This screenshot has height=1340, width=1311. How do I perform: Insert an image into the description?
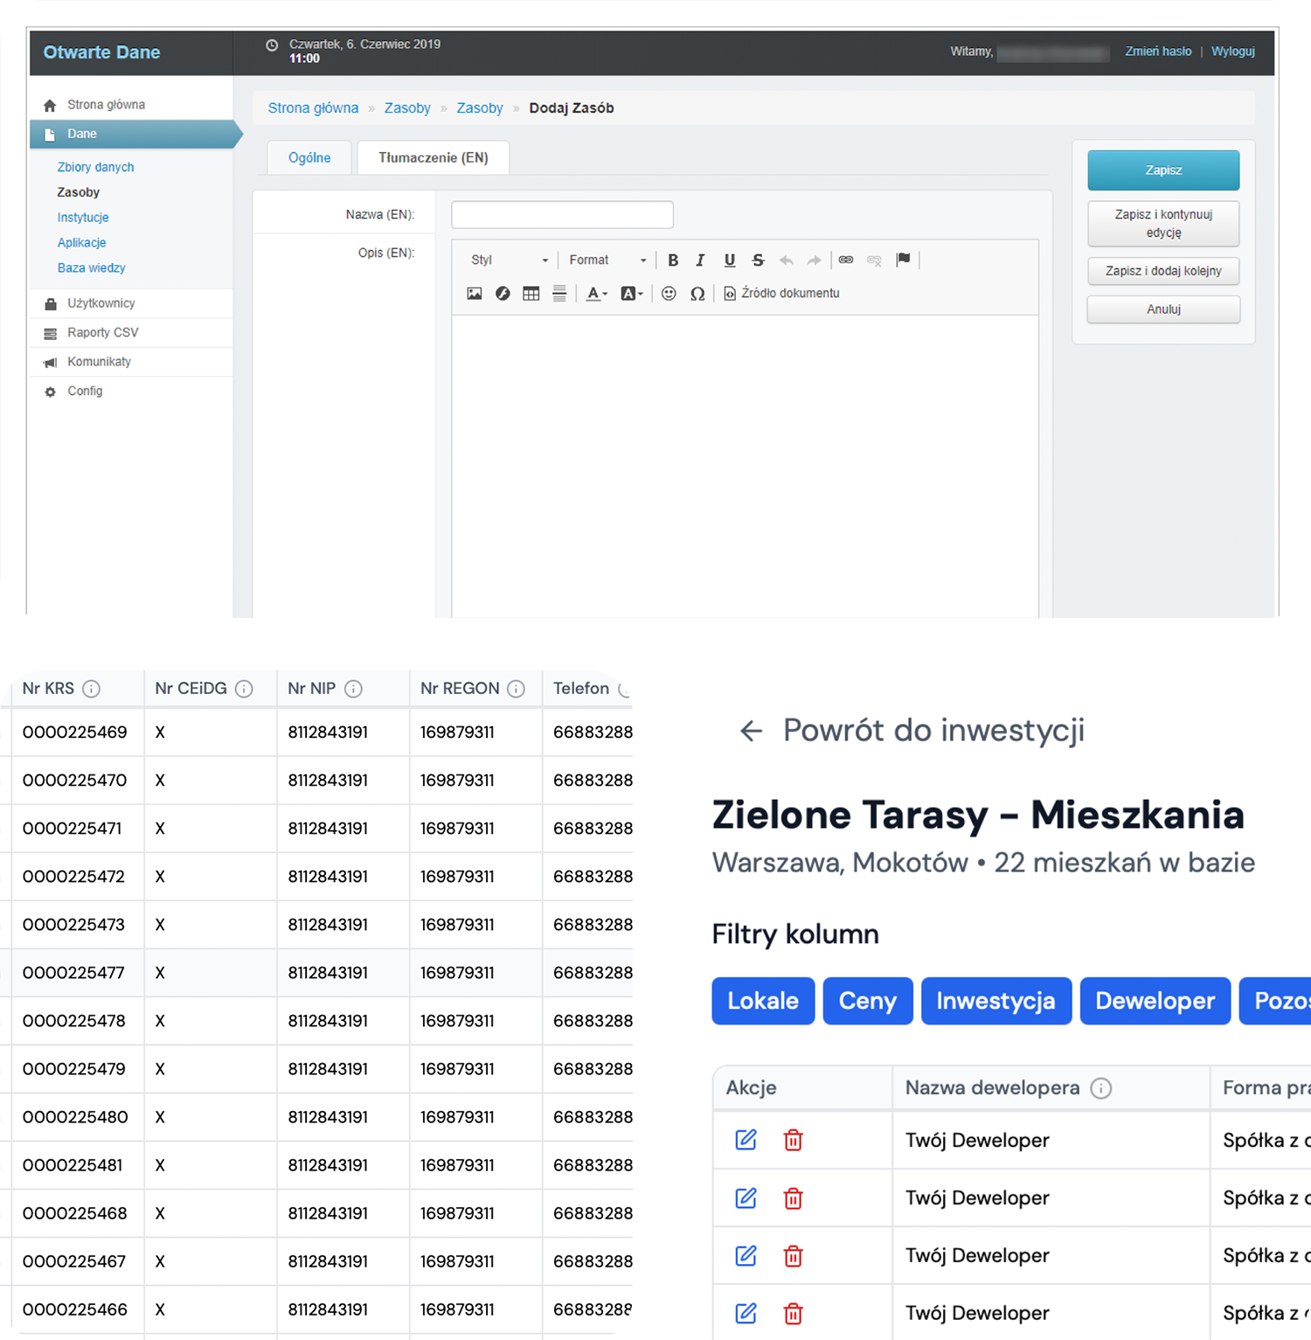click(475, 294)
